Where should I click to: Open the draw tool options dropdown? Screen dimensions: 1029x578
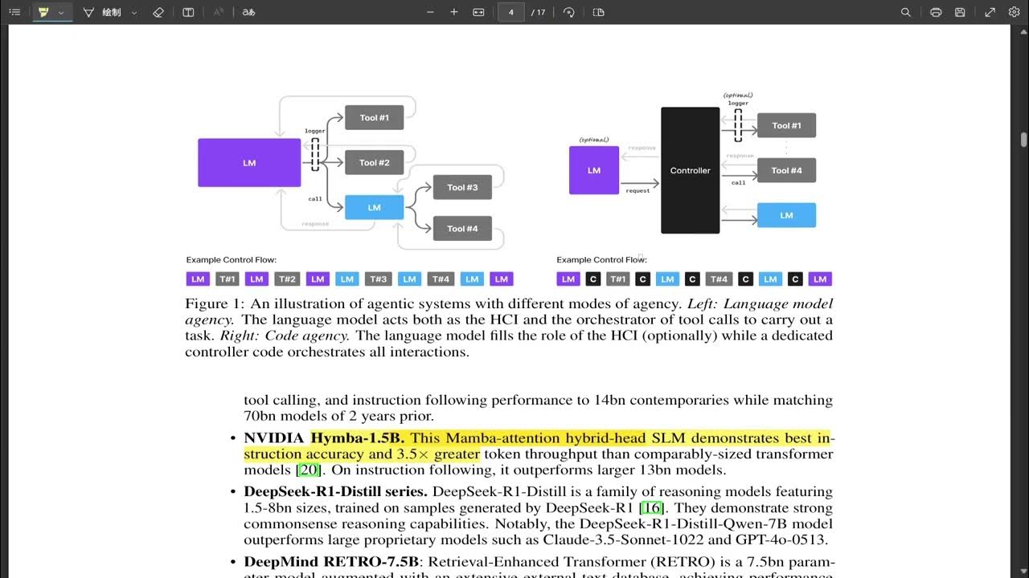tap(134, 13)
